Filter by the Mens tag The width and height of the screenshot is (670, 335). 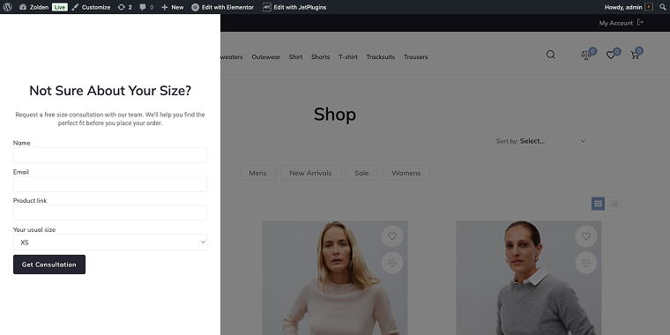tap(257, 173)
